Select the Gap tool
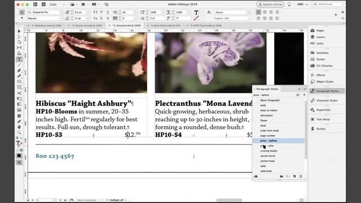361x203 pixels. (19, 47)
